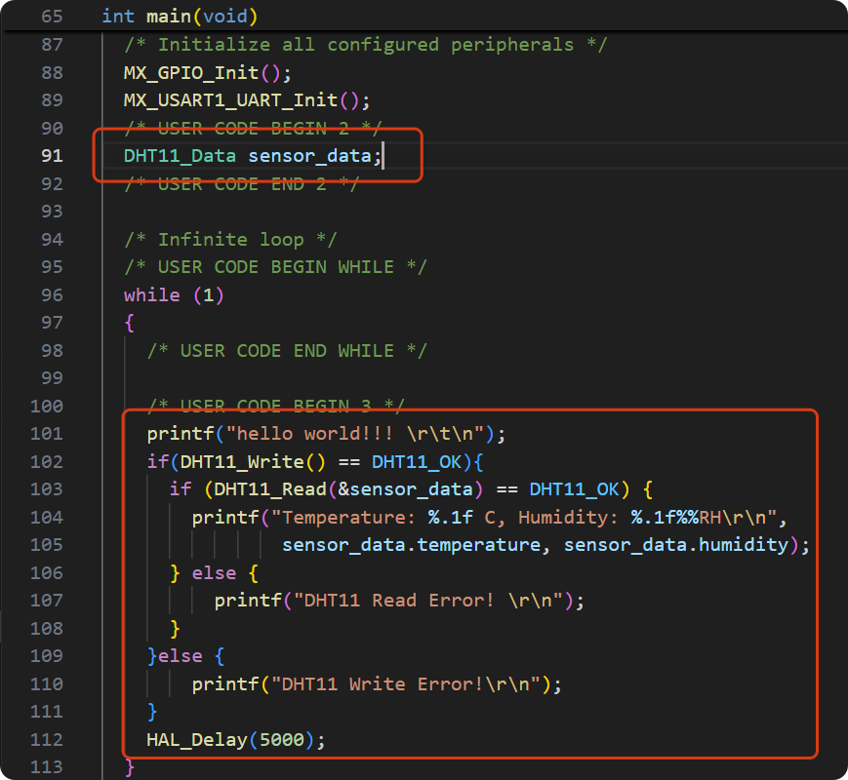
Task: Click the MX_GPIO_Init(); call
Action: coord(208,72)
